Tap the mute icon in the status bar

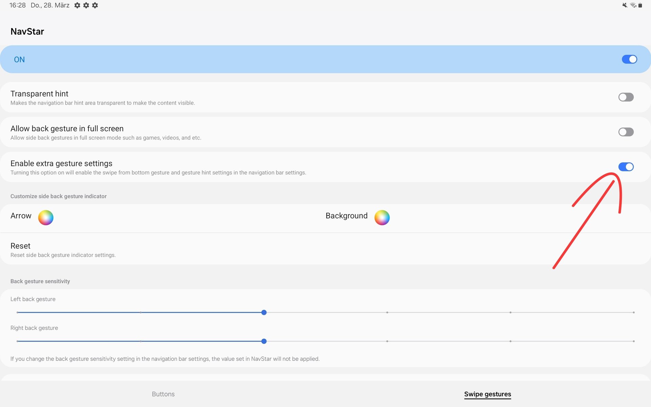625,5
